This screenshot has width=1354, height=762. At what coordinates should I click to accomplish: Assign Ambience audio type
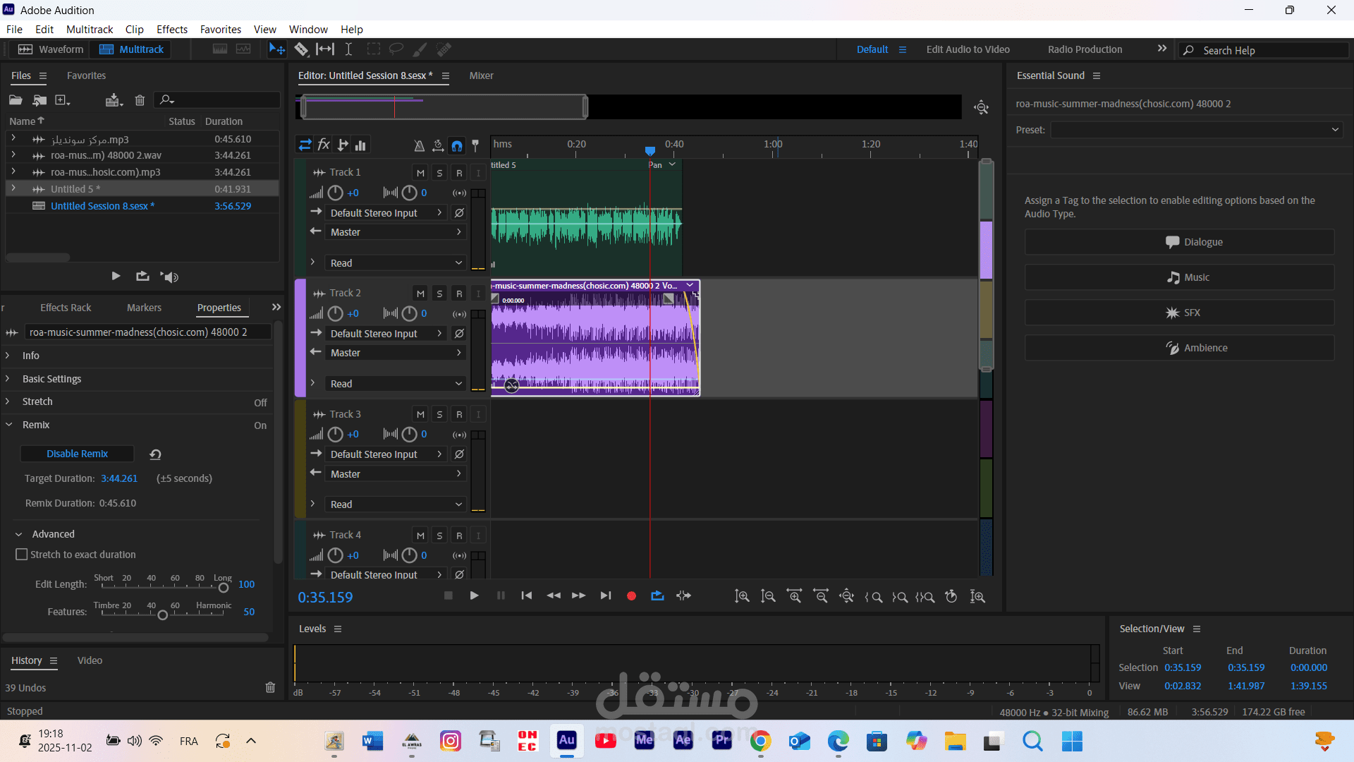[1179, 348]
